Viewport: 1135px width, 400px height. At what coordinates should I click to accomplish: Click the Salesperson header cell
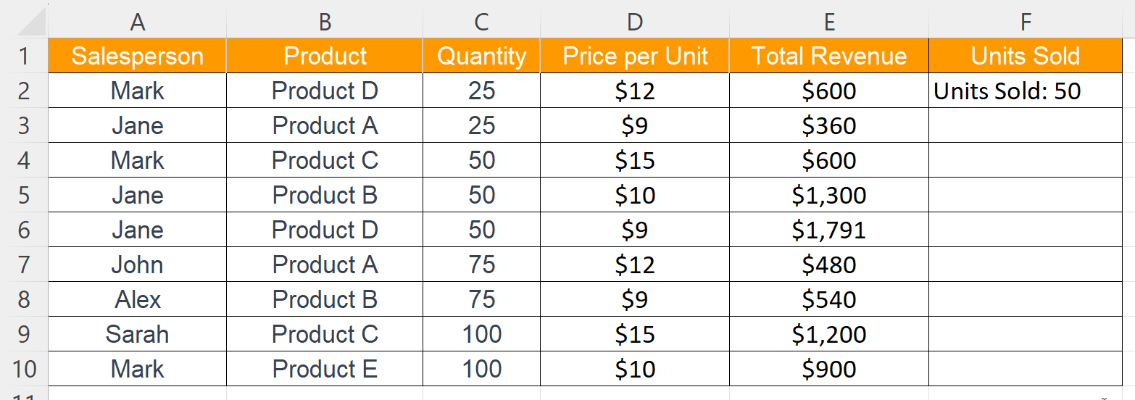click(138, 56)
